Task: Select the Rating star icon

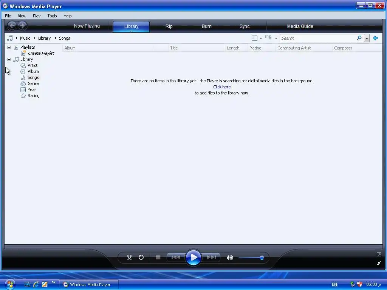Action: click(x=23, y=96)
